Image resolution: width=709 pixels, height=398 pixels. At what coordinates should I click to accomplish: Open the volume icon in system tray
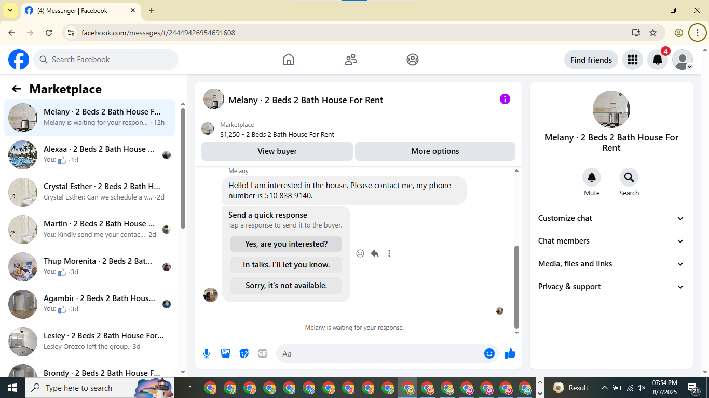(x=642, y=388)
